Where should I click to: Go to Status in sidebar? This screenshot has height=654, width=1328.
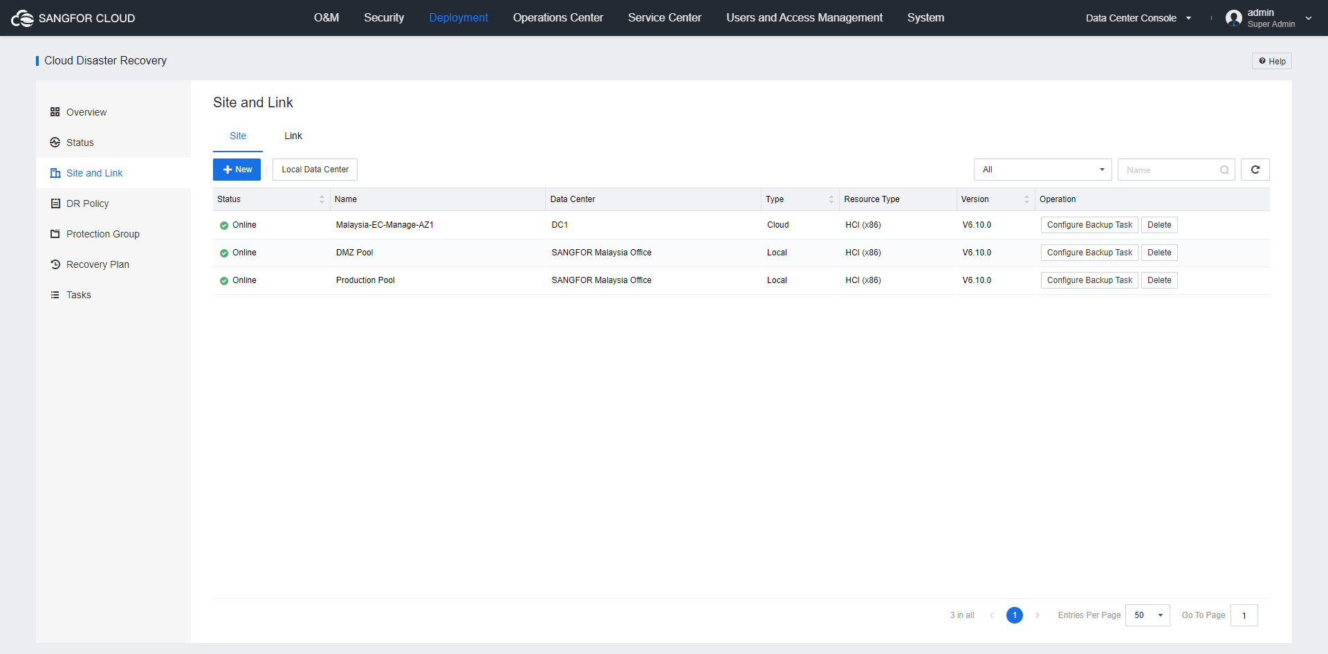click(x=113, y=143)
